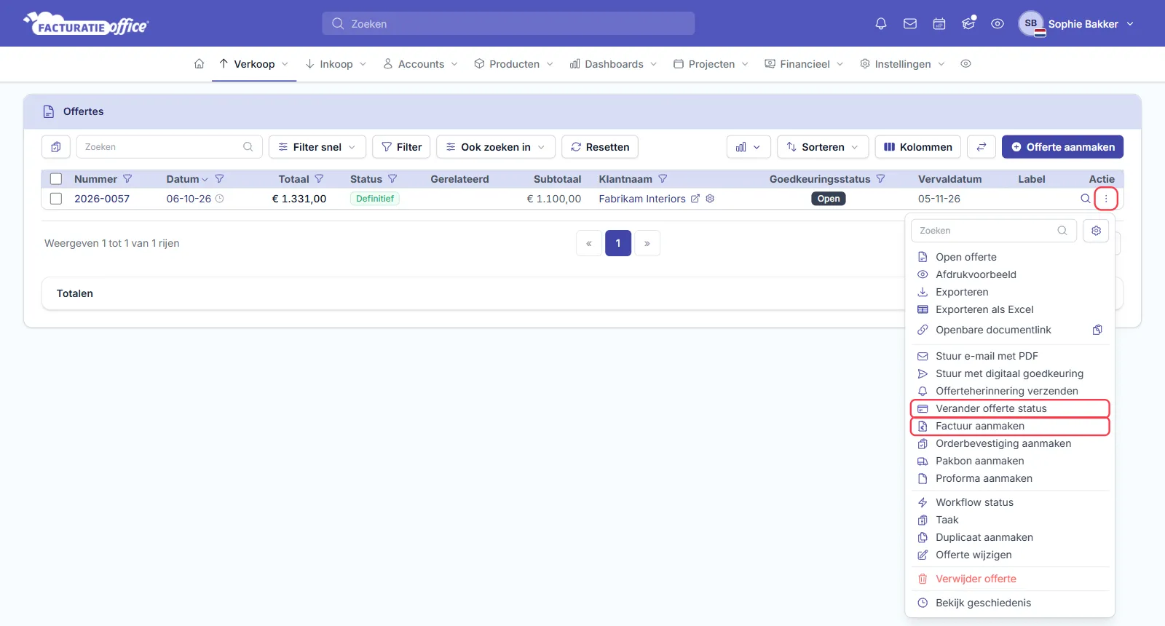Go to page 1 in pagination
1165x626 pixels.
click(x=618, y=243)
